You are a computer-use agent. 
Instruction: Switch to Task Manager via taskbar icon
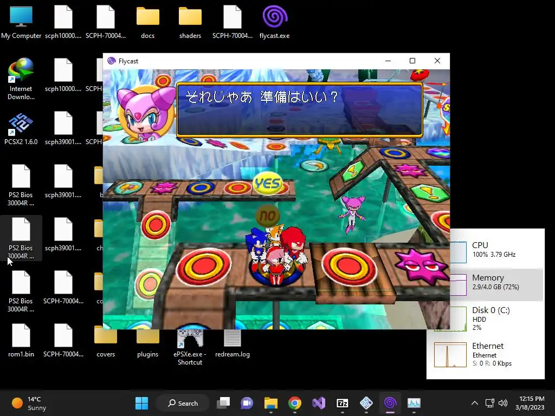click(414, 403)
